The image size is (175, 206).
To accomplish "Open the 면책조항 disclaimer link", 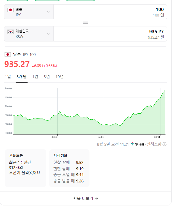I will [x=154, y=144].
